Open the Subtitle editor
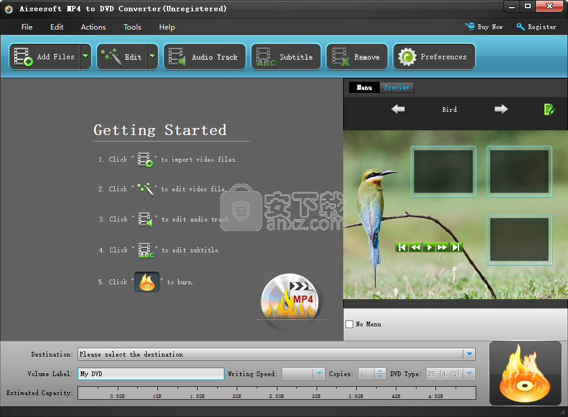The height and width of the screenshot is (417, 568). coord(286,56)
